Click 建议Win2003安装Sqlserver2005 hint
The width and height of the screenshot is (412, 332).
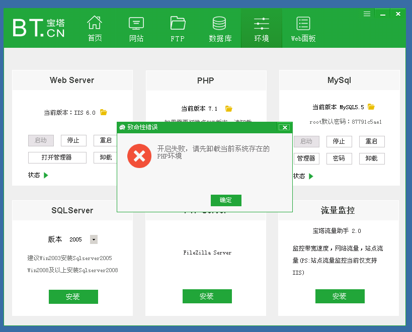pyautogui.click(x=69, y=258)
